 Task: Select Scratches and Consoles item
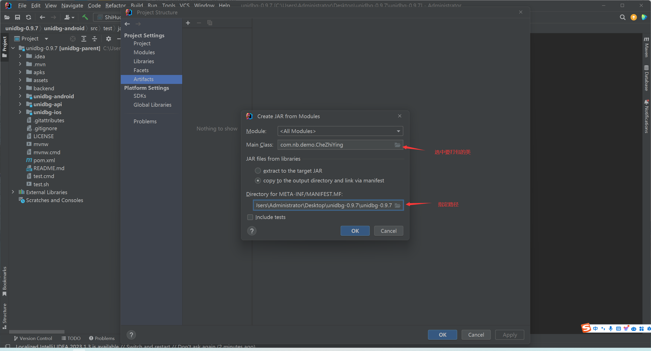55,200
